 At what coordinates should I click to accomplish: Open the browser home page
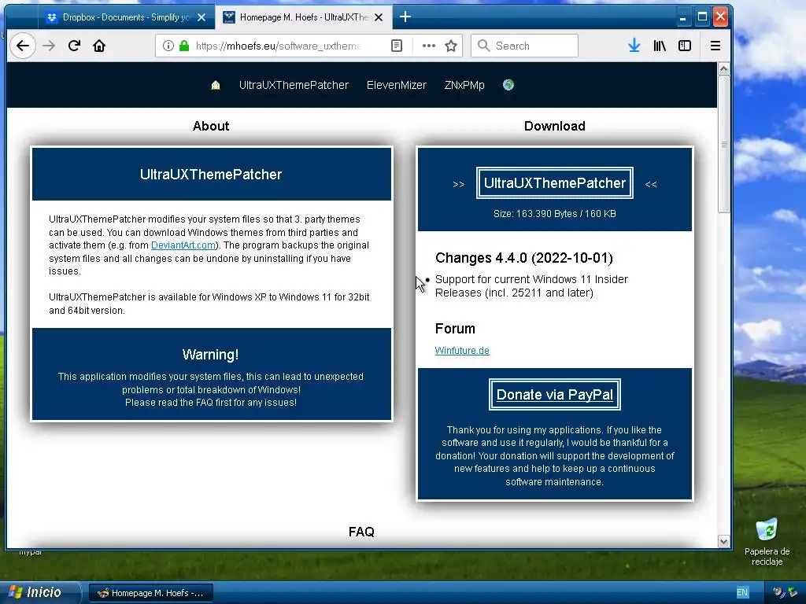(98, 46)
